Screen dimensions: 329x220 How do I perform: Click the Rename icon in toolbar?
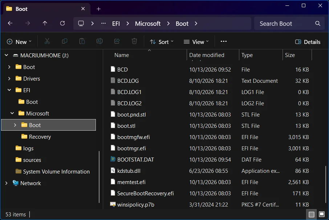[99, 41]
